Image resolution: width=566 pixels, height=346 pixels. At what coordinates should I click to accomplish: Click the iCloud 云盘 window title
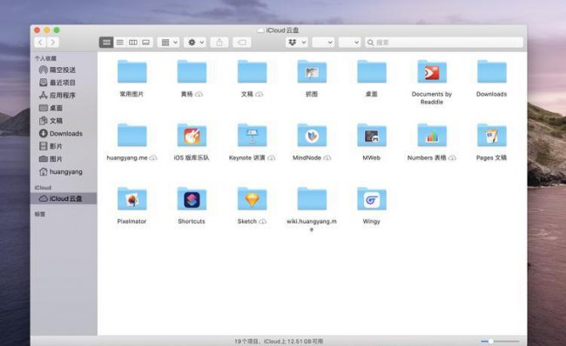(282, 30)
